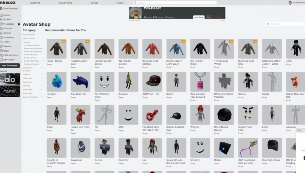Screen dimensions: 305x173
Task: Click the FreeFaces user avatar in the sidebar
Action: tap(1, 9)
